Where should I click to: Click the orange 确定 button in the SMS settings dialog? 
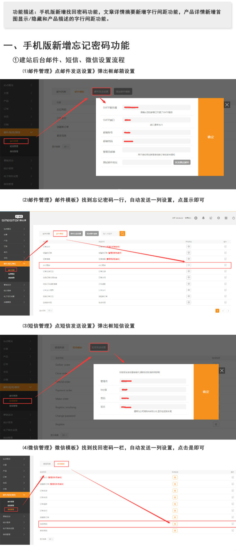point(206,392)
